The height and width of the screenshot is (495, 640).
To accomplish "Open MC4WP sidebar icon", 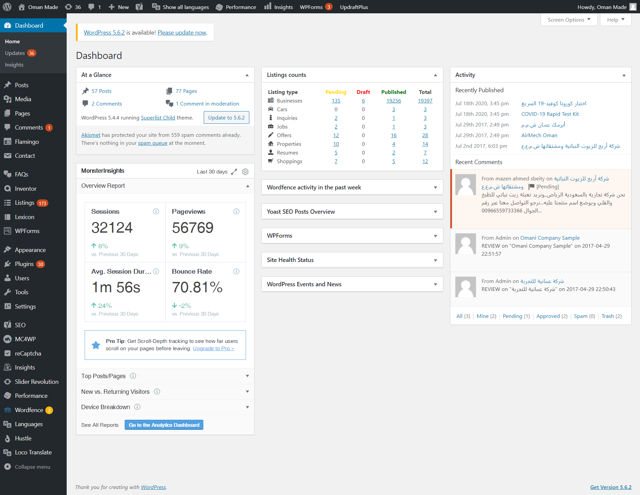I will pyautogui.click(x=7, y=339).
